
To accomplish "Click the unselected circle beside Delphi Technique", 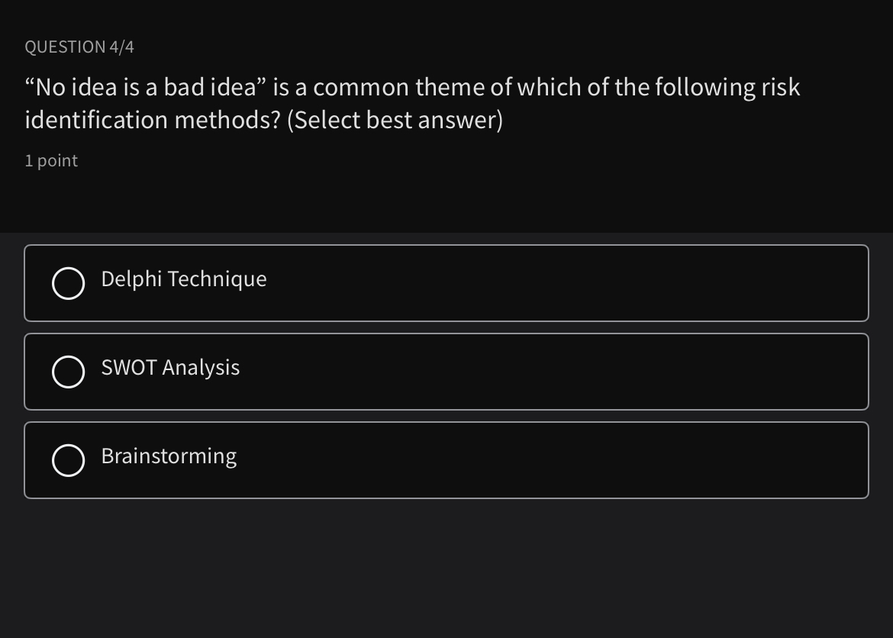I will 68,283.
